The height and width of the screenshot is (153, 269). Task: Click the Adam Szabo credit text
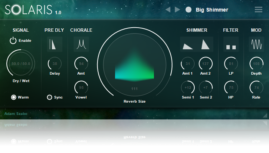click(x=16, y=114)
